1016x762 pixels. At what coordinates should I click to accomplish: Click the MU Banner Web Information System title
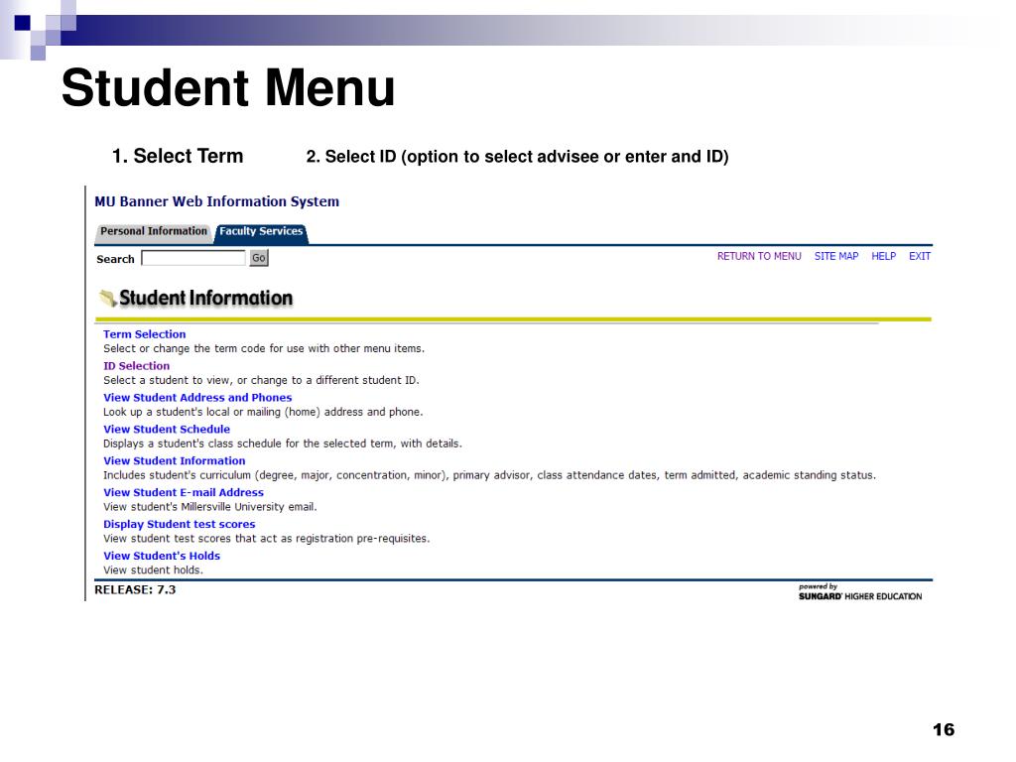[217, 201]
